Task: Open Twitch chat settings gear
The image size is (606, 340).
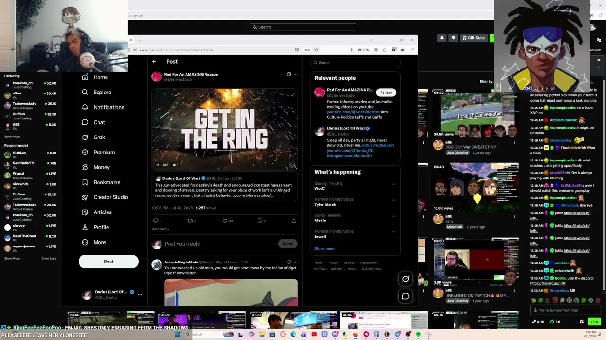Action: (x=582, y=322)
